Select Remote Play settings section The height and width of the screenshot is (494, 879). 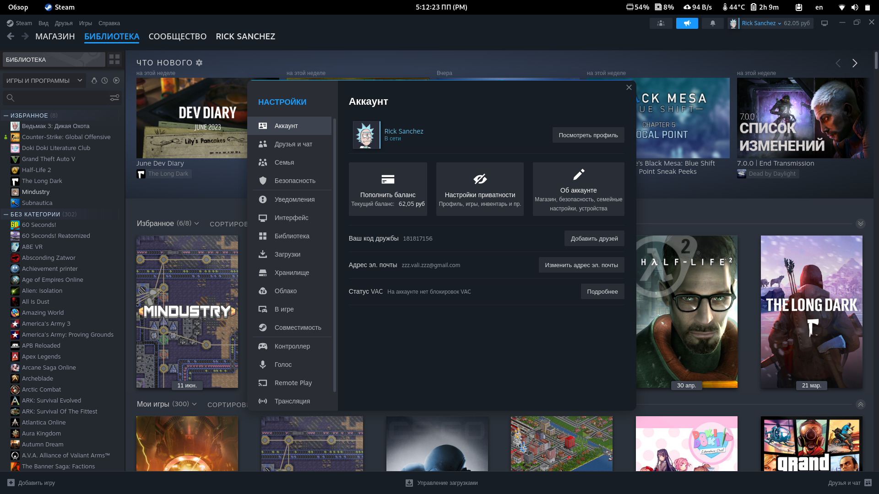pos(289,383)
